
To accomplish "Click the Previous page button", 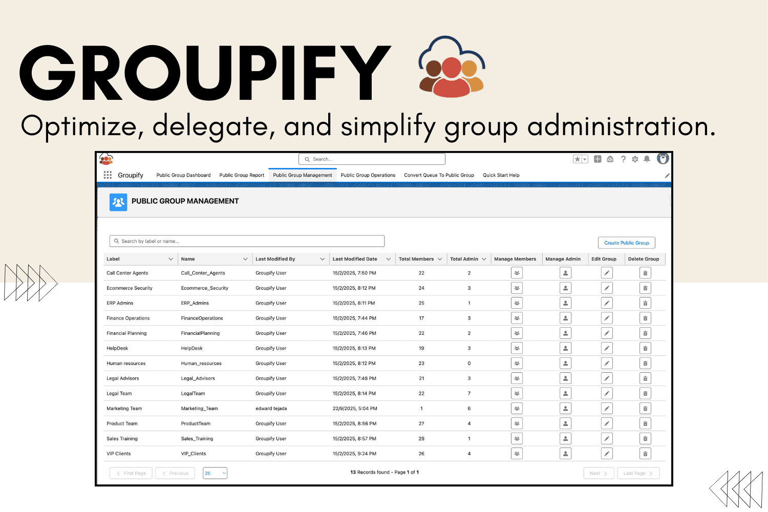I will click(175, 473).
